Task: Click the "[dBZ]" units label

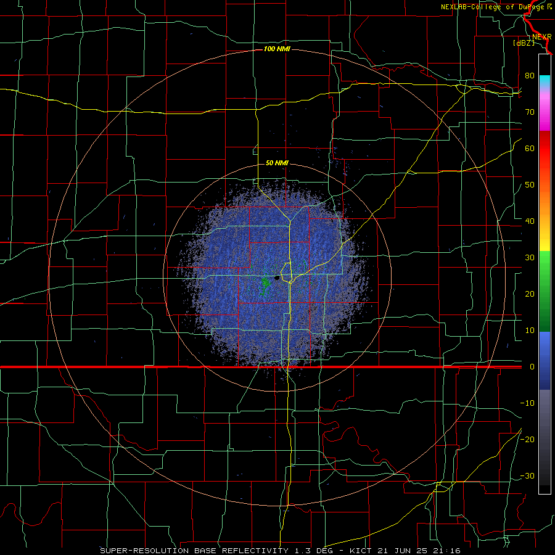Action: point(524,43)
